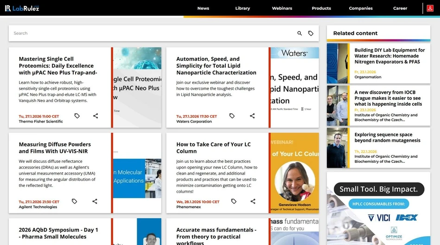Share the Measuring Diffuse Powders webinar

point(95,201)
